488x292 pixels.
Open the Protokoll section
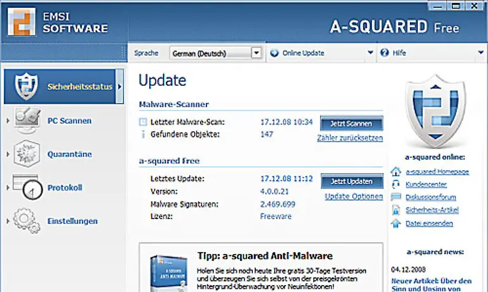65,187
